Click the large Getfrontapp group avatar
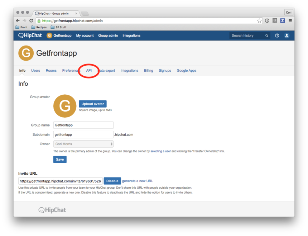Screen dimensions: 308x236 [26, 53]
